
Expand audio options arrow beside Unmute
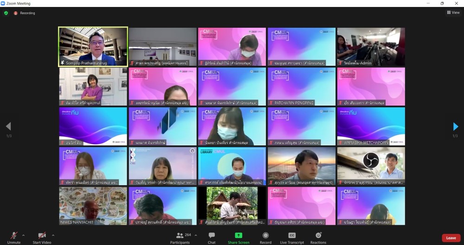(24, 235)
